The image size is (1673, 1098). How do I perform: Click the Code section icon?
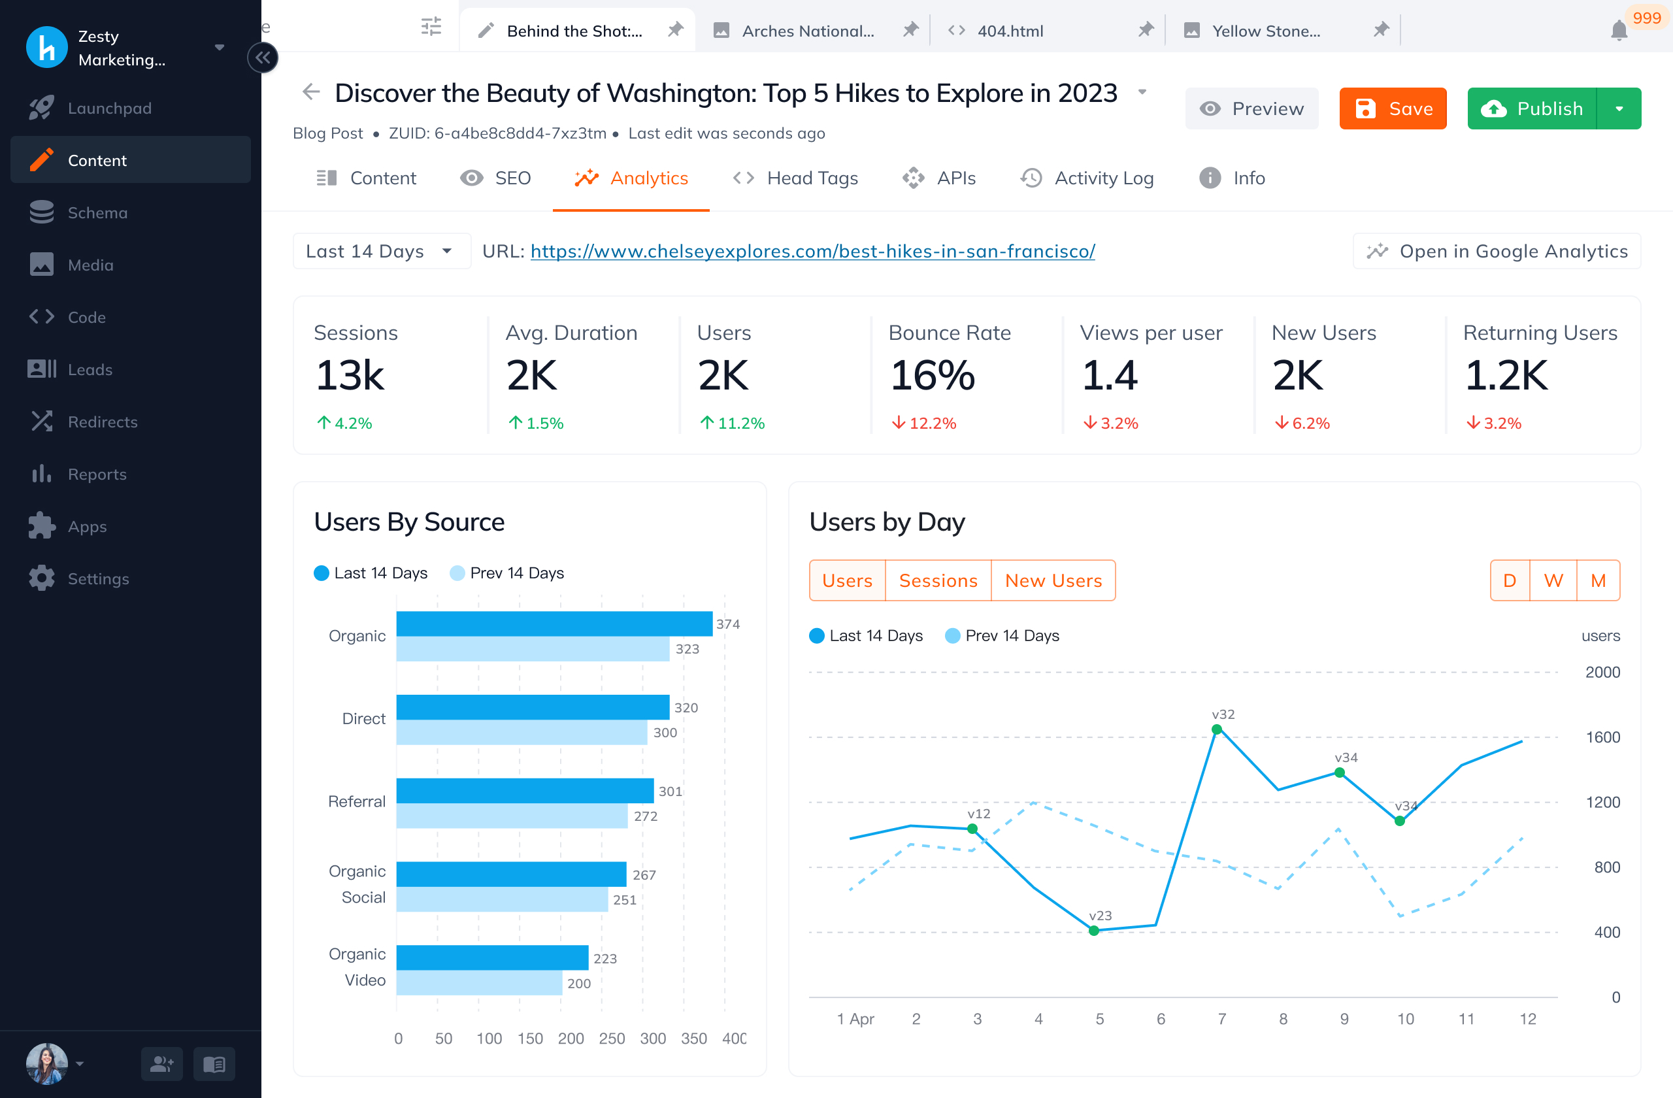[42, 316]
